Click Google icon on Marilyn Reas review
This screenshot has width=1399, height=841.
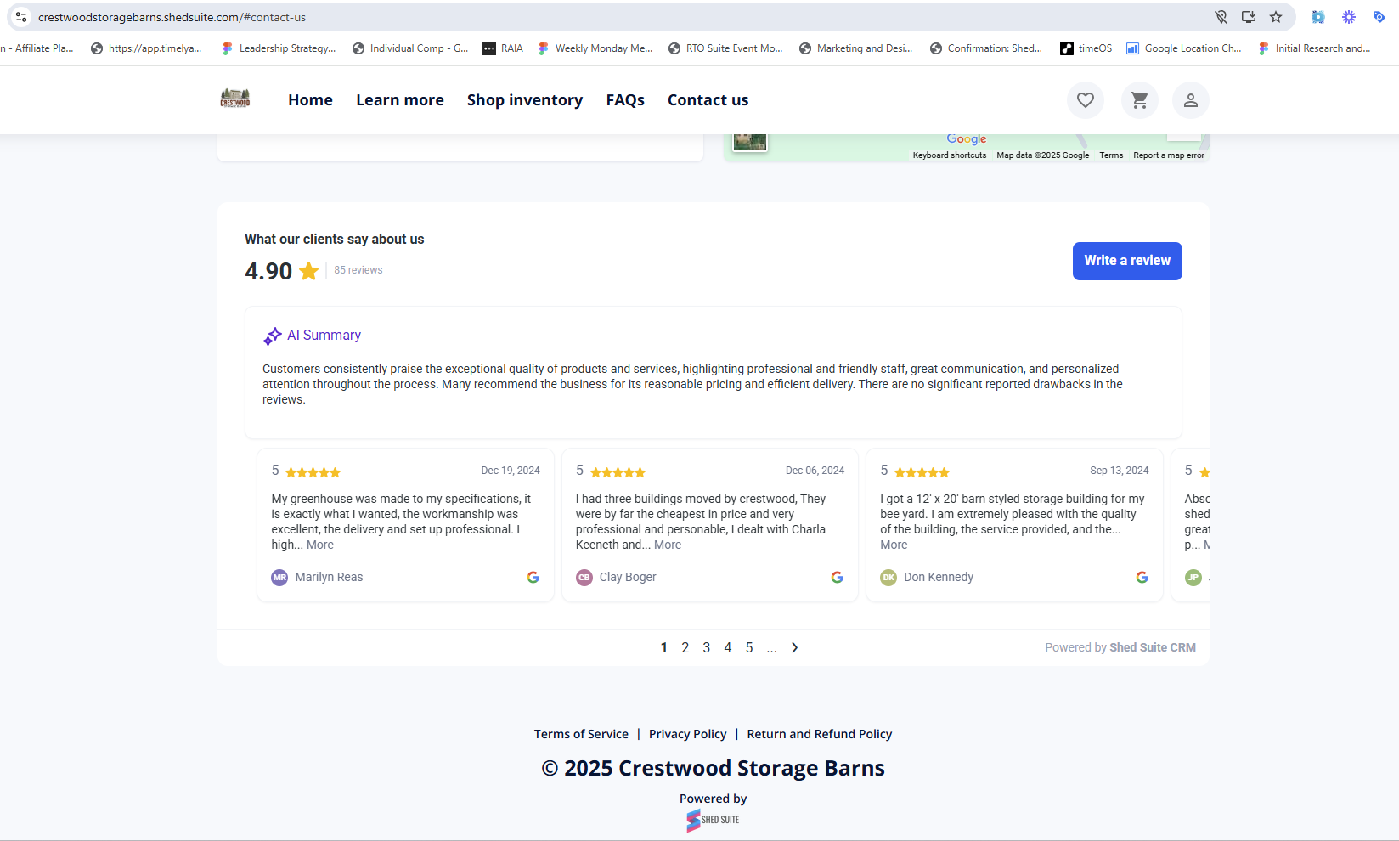pyautogui.click(x=533, y=577)
